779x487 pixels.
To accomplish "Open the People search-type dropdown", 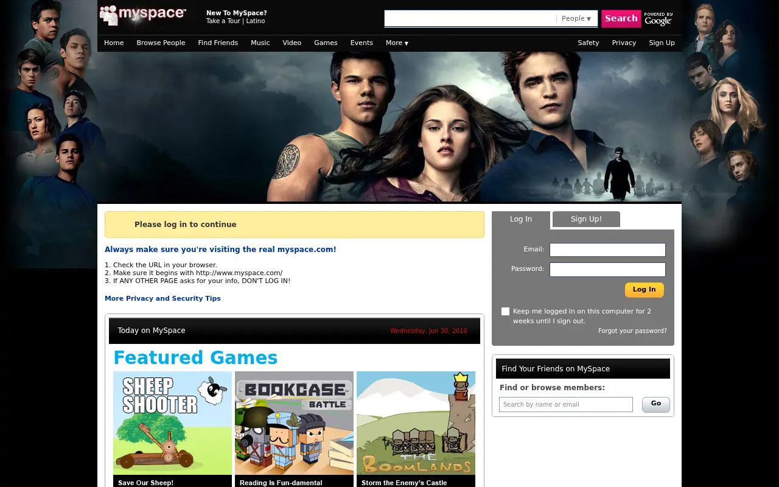I will coord(576,19).
